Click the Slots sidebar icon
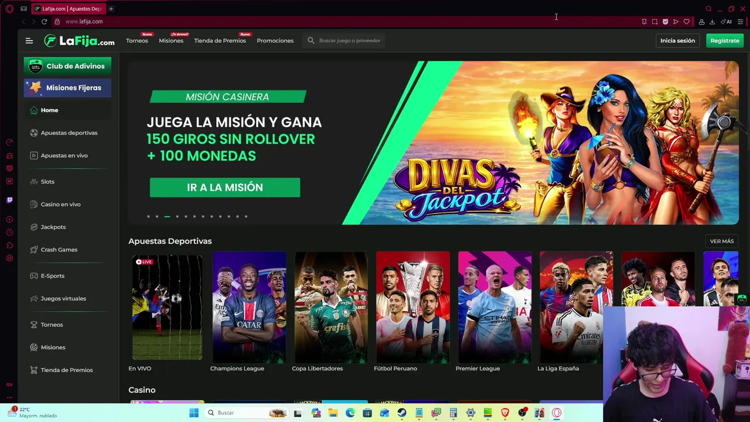Image resolution: width=750 pixels, height=422 pixels. (x=34, y=182)
